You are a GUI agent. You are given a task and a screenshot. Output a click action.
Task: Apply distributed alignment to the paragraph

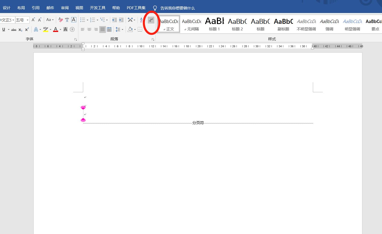[109, 30]
